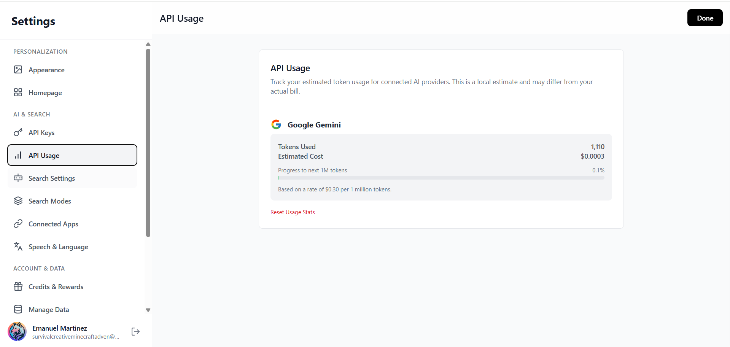Select the Speech & Language translate icon

click(x=18, y=247)
